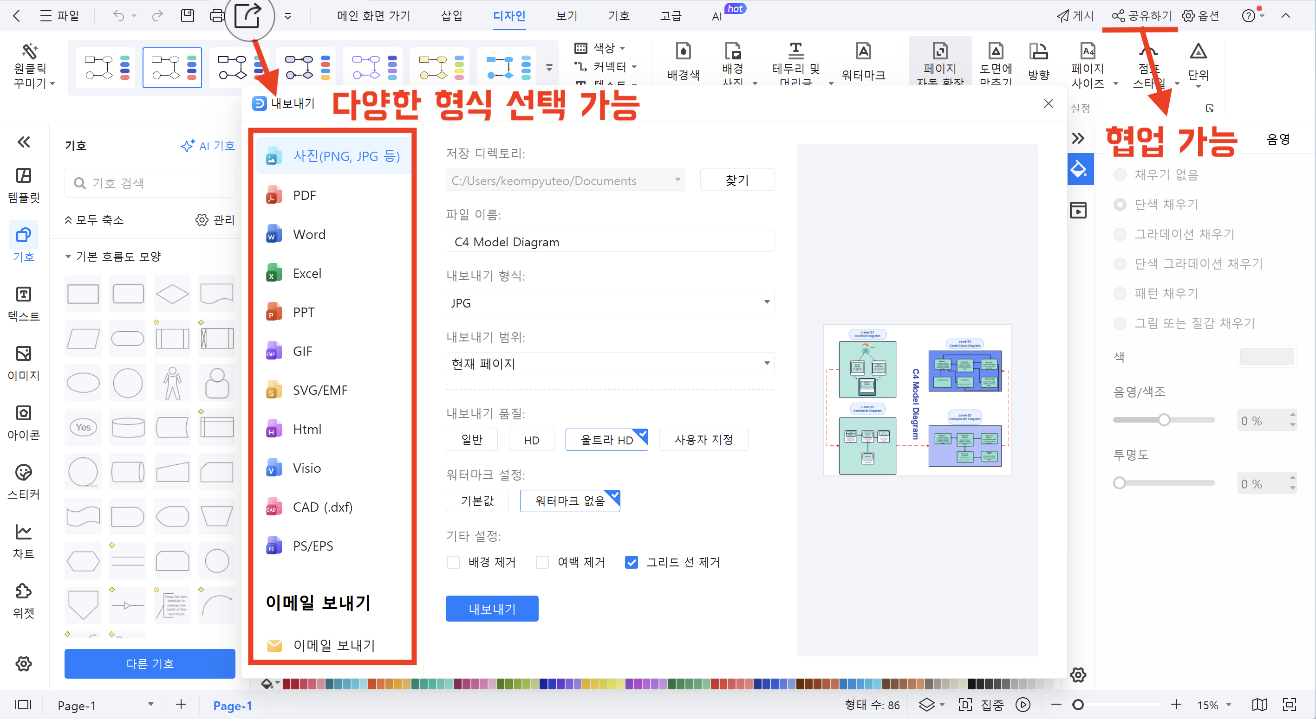Open the 위젯 sidebar panel

[x=24, y=600]
